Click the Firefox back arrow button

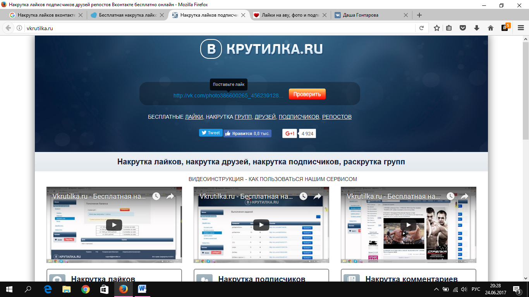coord(8,28)
